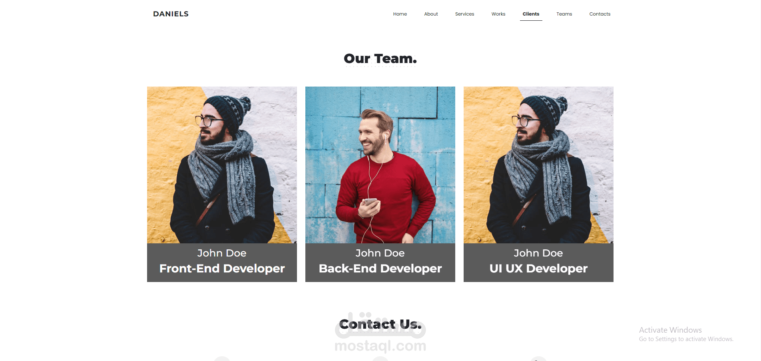The width and height of the screenshot is (761, 361).
Task: Select the Front-End Developer's photo
Action: pos(222,165)
